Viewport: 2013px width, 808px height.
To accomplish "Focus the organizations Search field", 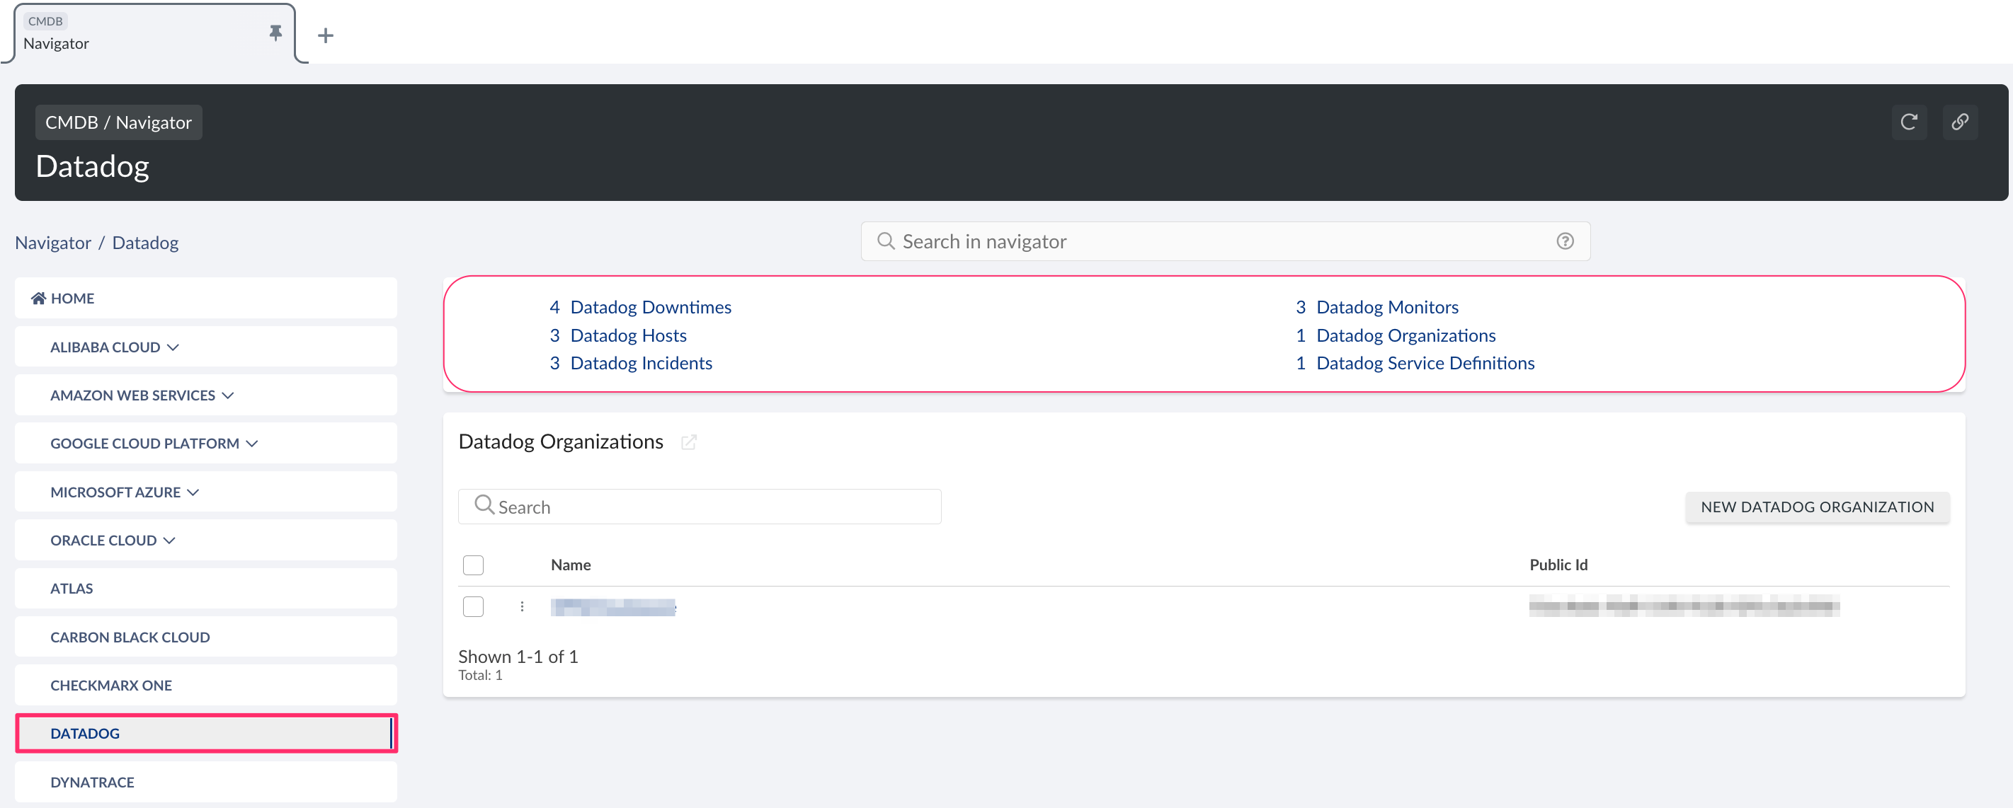I will (700, 507).
